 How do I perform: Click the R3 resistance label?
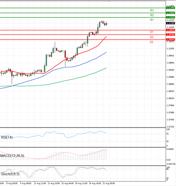pyautogui.click(x=152, y=11)
